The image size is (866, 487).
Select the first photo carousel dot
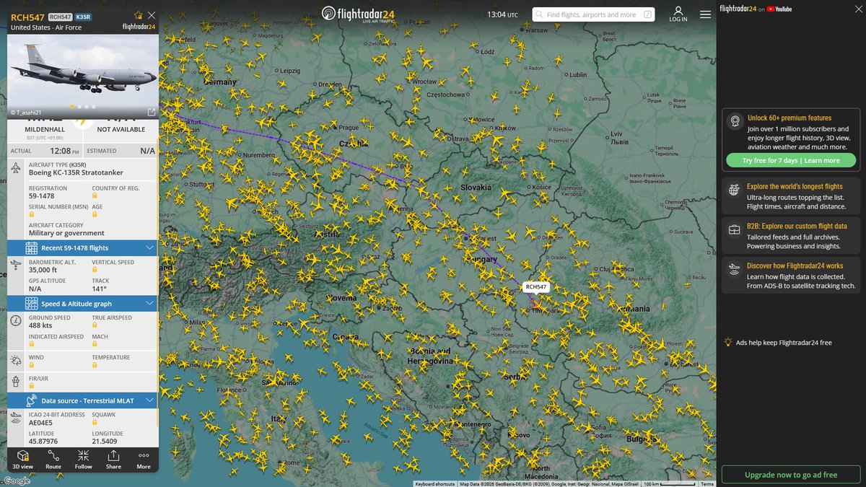click(x=71, y=107)
